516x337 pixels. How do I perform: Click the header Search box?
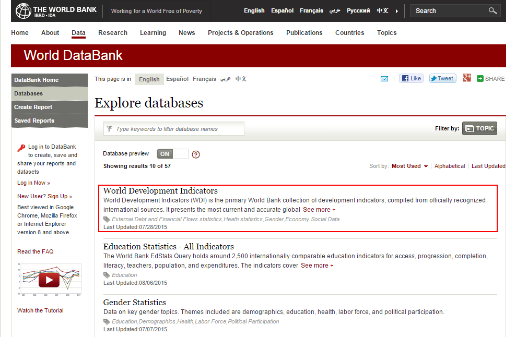click(455, 11)
